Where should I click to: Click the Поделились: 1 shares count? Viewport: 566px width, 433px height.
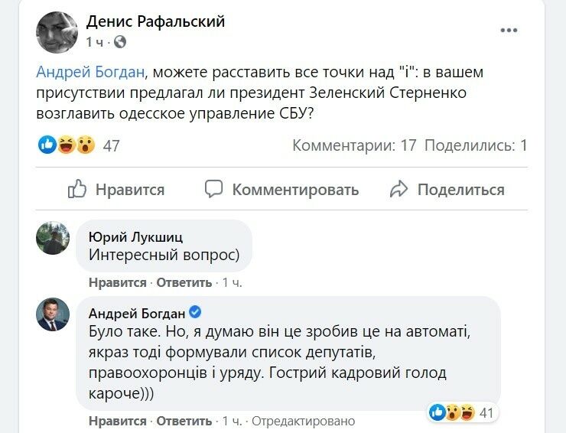pyautogui.click(x=476, y=145)
